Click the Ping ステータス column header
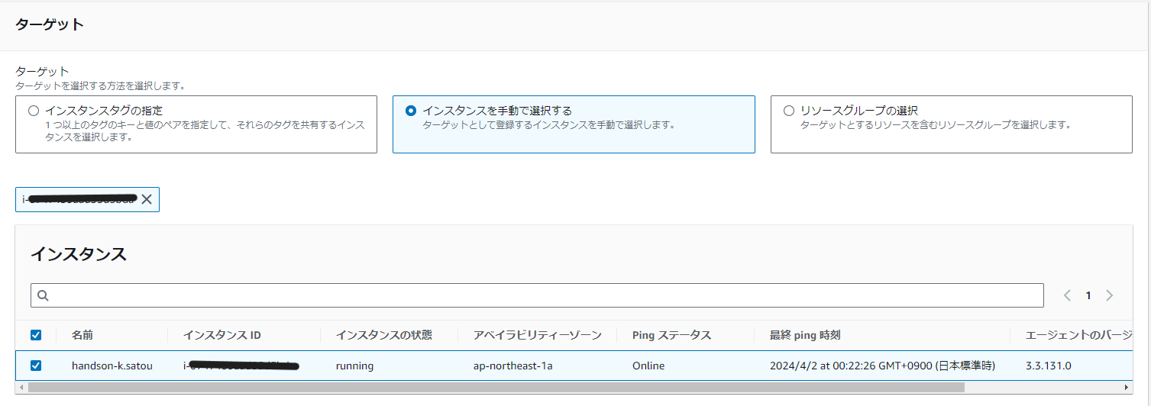 point(672,335)
